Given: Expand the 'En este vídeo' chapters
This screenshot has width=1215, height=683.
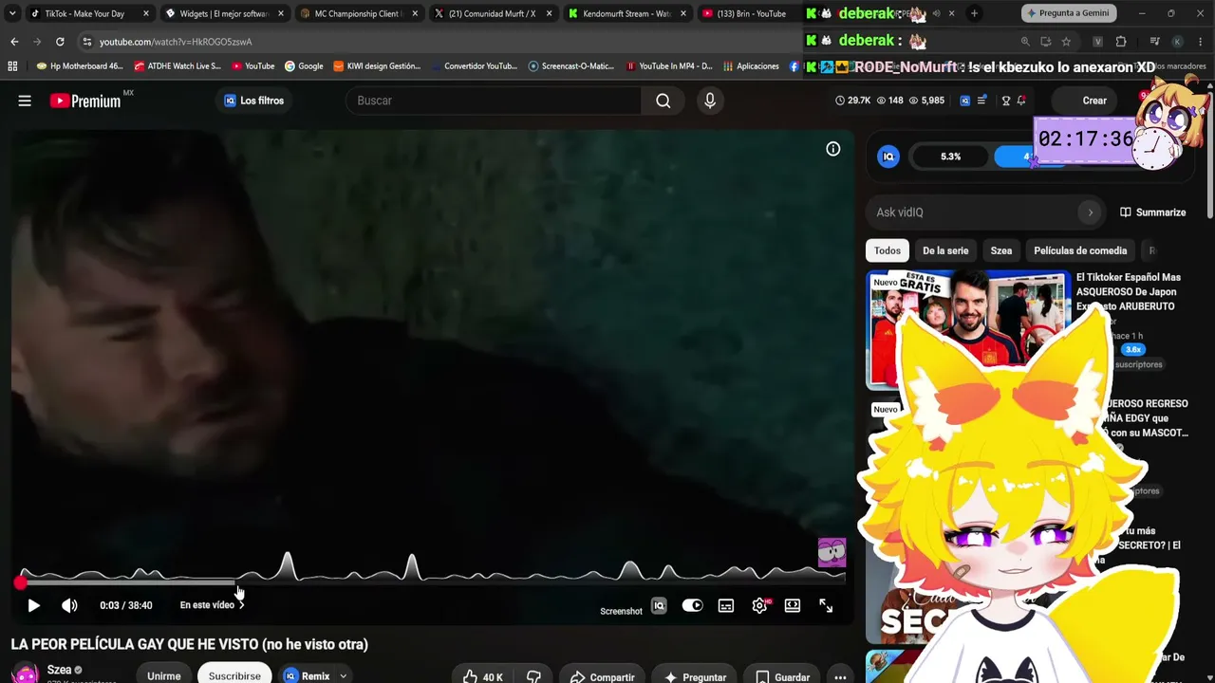Looking at the screenshot, I should point(212,605).
